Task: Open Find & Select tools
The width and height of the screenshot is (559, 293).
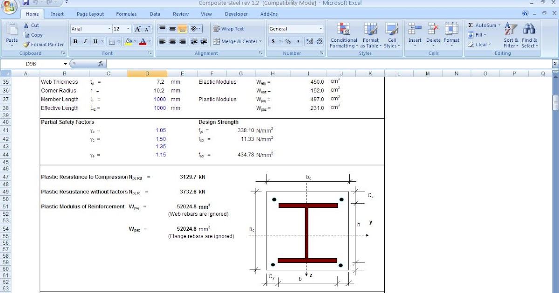Action: point(530,35)
